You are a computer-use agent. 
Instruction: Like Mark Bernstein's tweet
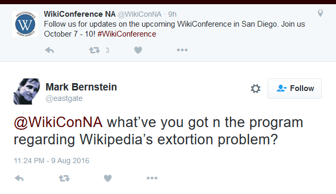point(108,178)
